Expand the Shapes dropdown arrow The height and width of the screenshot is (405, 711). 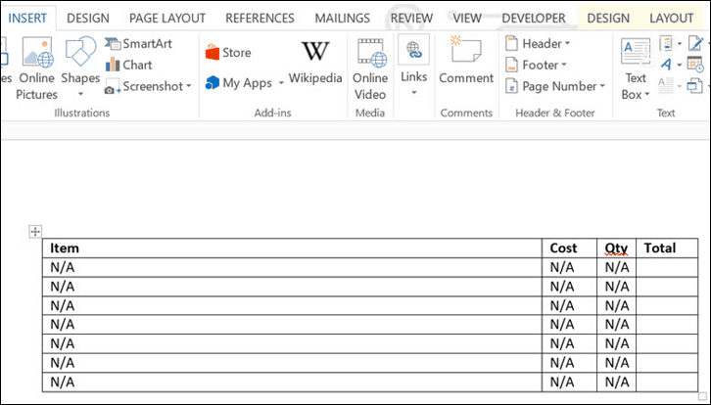tap(80, 94)
